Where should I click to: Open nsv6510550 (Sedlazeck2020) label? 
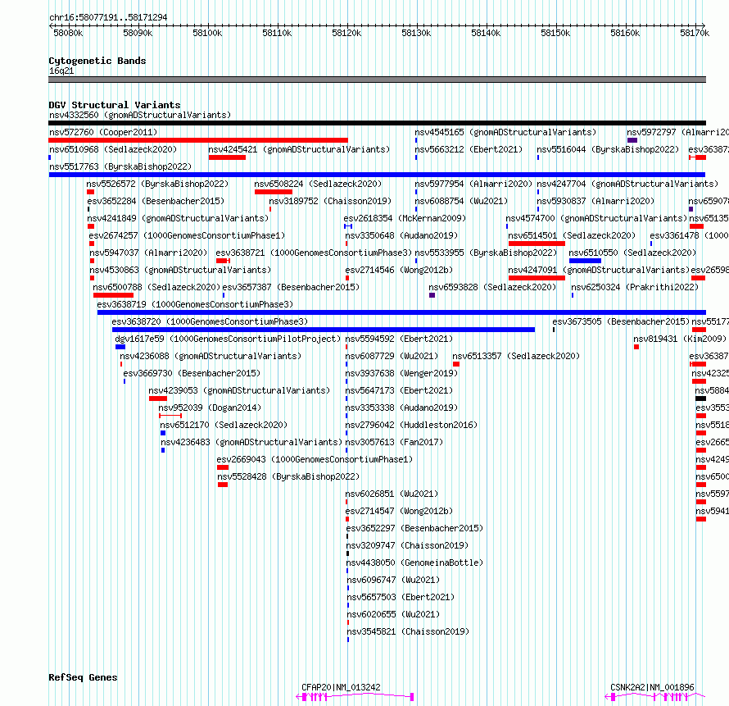[632, 253]
